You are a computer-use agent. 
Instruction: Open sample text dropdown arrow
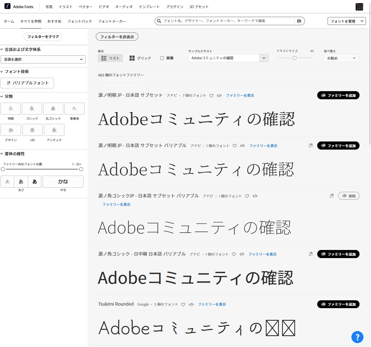click(x=264, y=58)
